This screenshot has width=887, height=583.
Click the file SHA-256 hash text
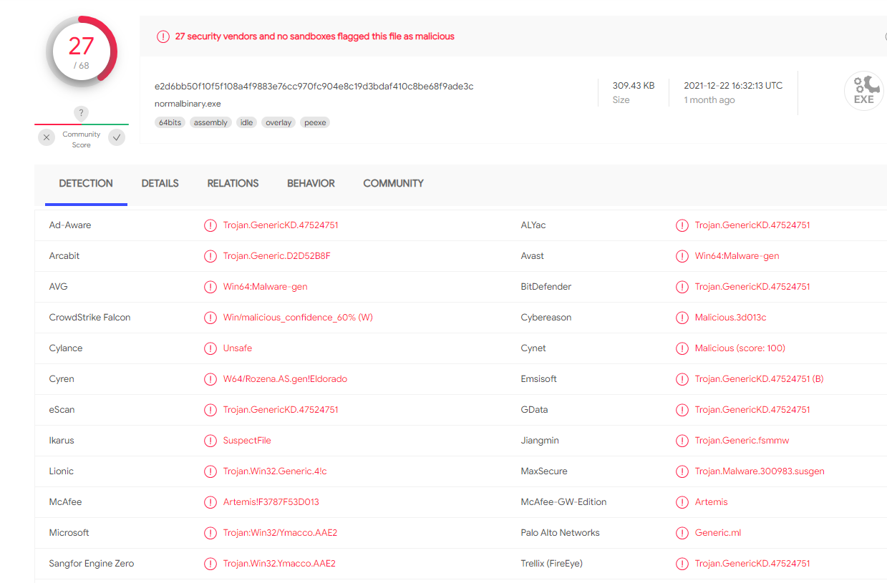point(314,87)
